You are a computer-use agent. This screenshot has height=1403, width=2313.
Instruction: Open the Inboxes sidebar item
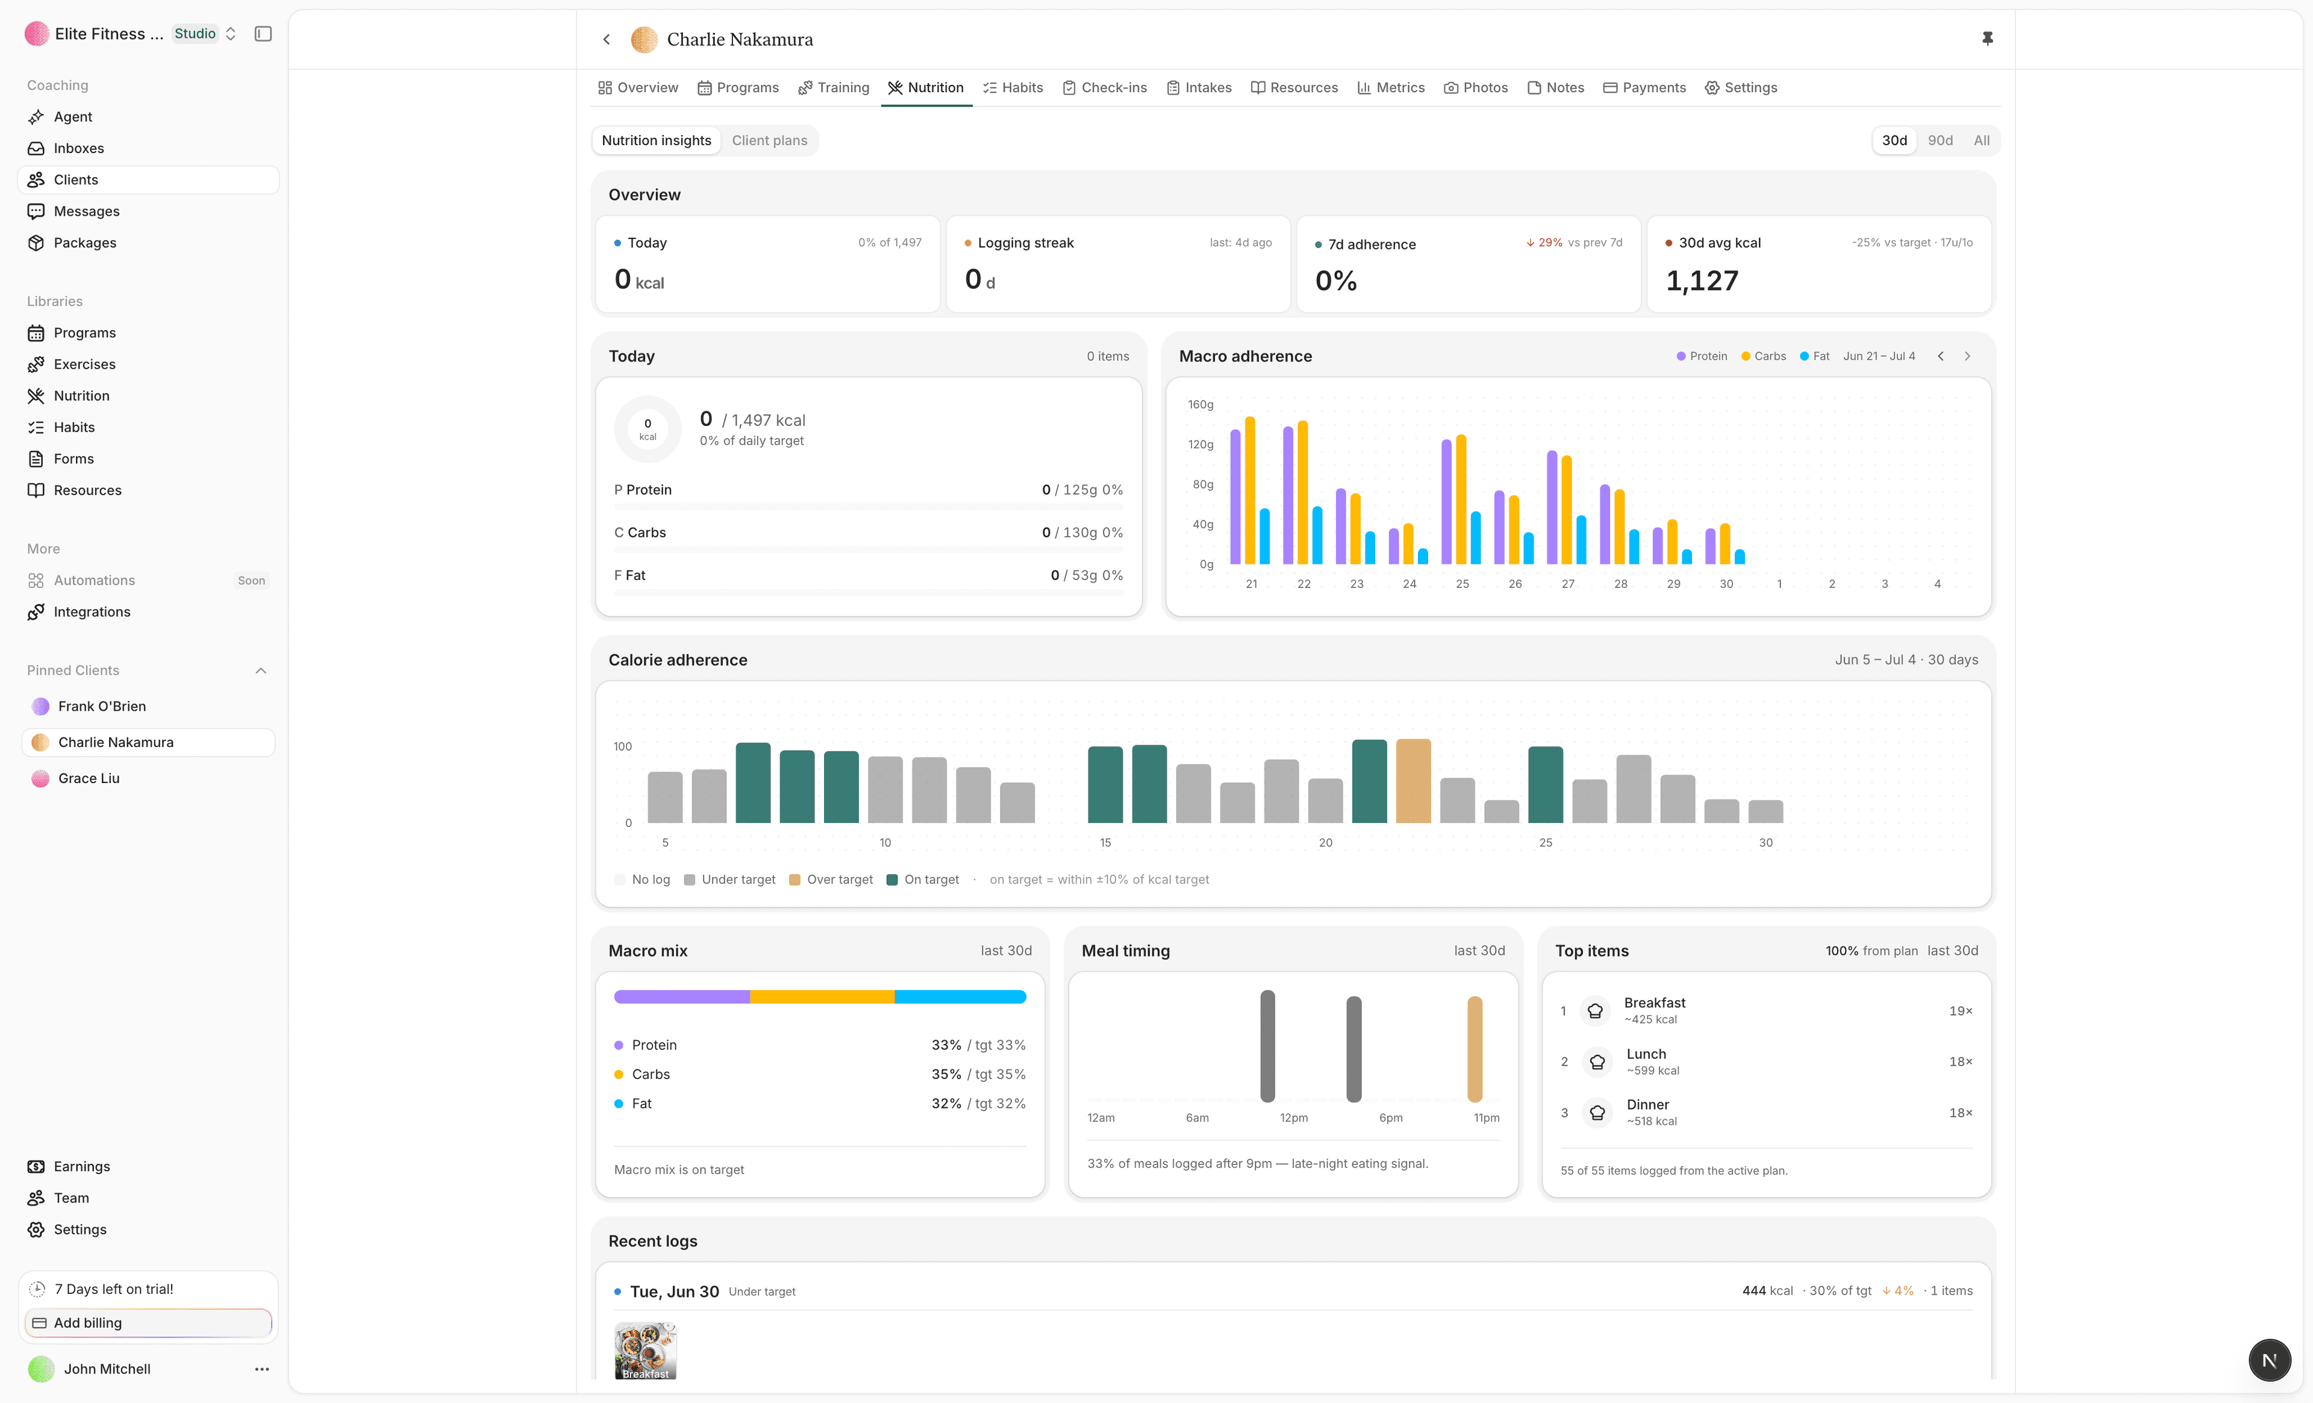148,148
